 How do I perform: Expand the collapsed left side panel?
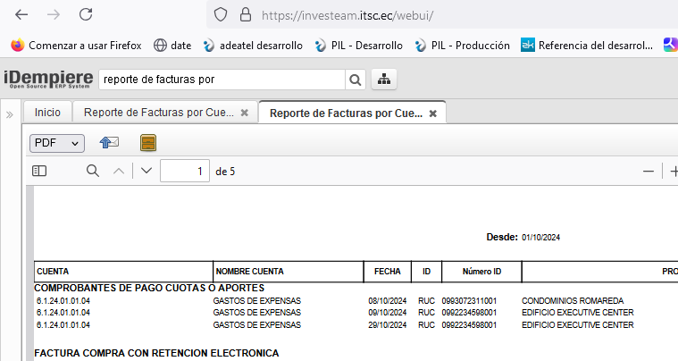pos(10,114)
